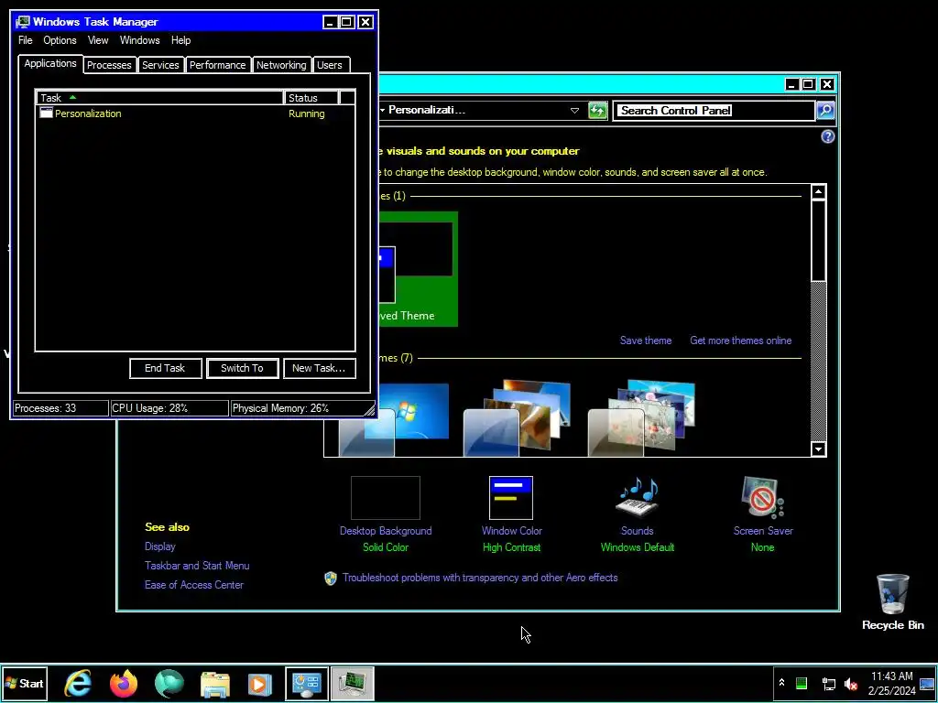Screen dimensions: 938x703
Task: Click the Aero troubleshoot shield icon
Action: point(330,579)
